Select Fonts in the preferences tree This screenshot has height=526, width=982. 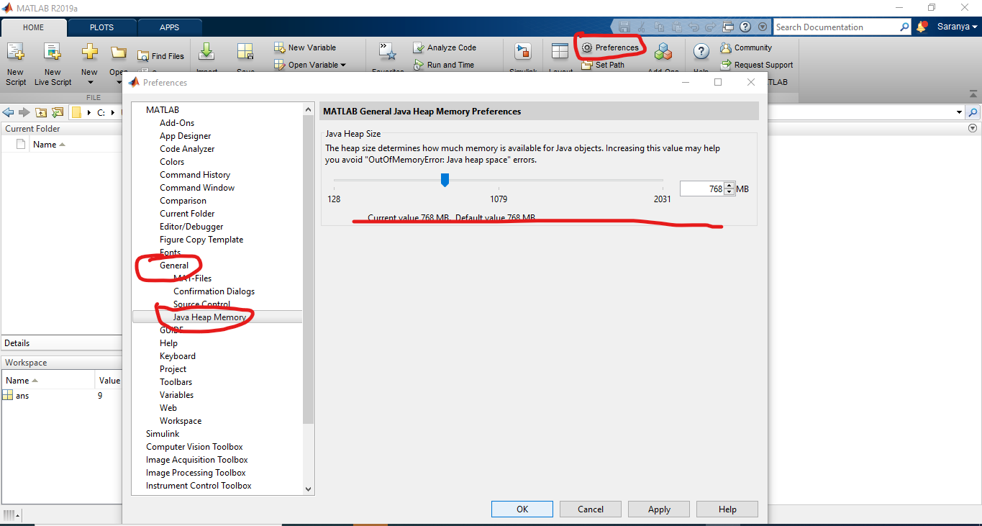[171, 252]
